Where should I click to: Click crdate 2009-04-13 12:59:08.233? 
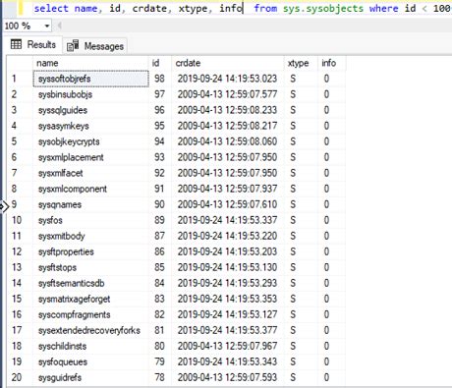[228, 110]
